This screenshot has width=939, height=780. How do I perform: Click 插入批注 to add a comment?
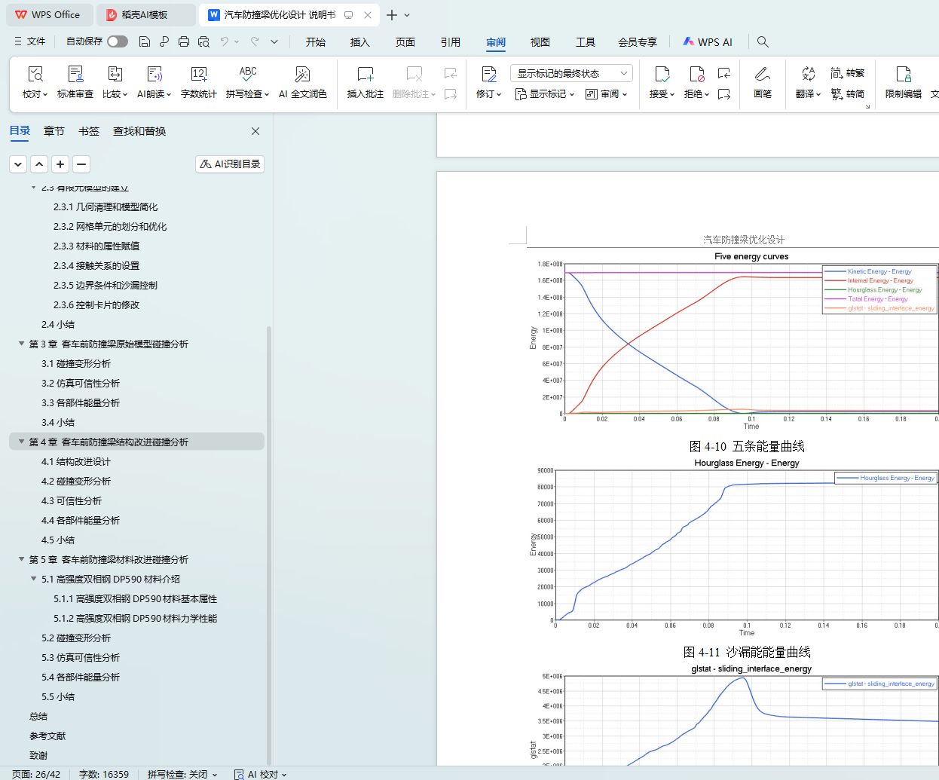click(365, 81)
